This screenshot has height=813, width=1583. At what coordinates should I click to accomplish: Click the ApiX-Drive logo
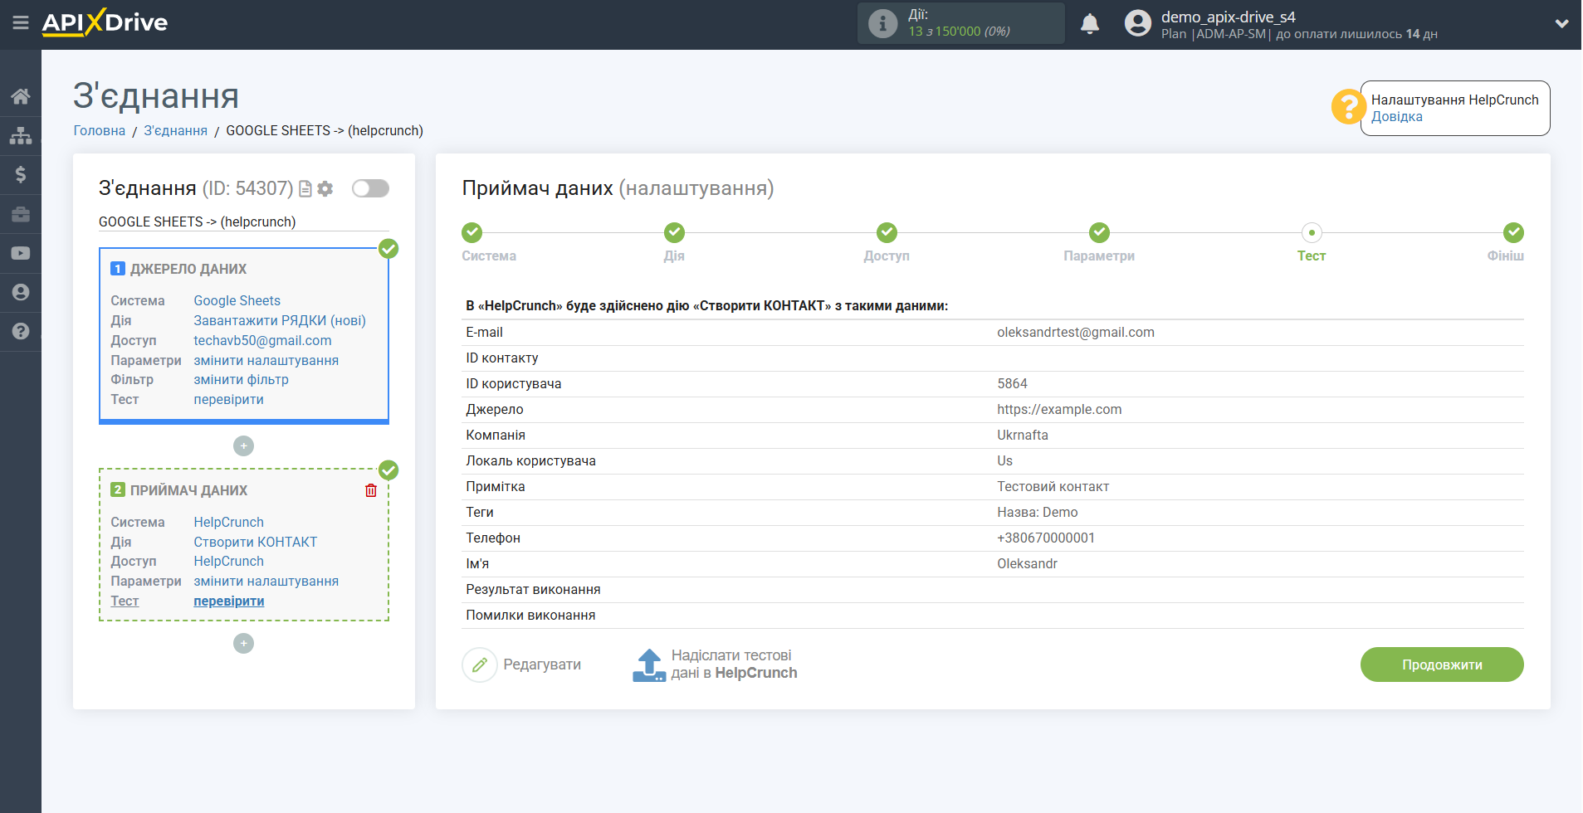(105, 22)
